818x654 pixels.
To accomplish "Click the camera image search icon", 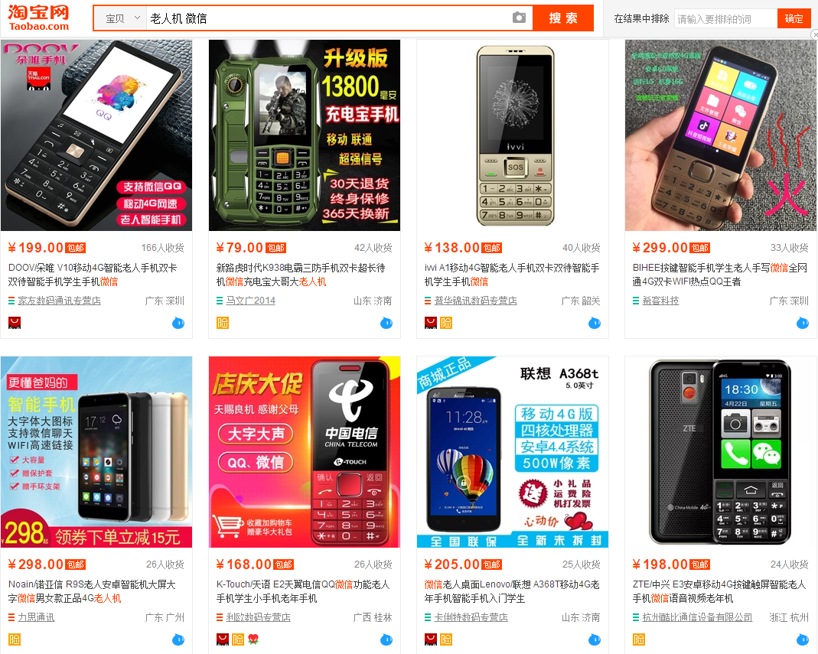I will (x=519, y=18).
